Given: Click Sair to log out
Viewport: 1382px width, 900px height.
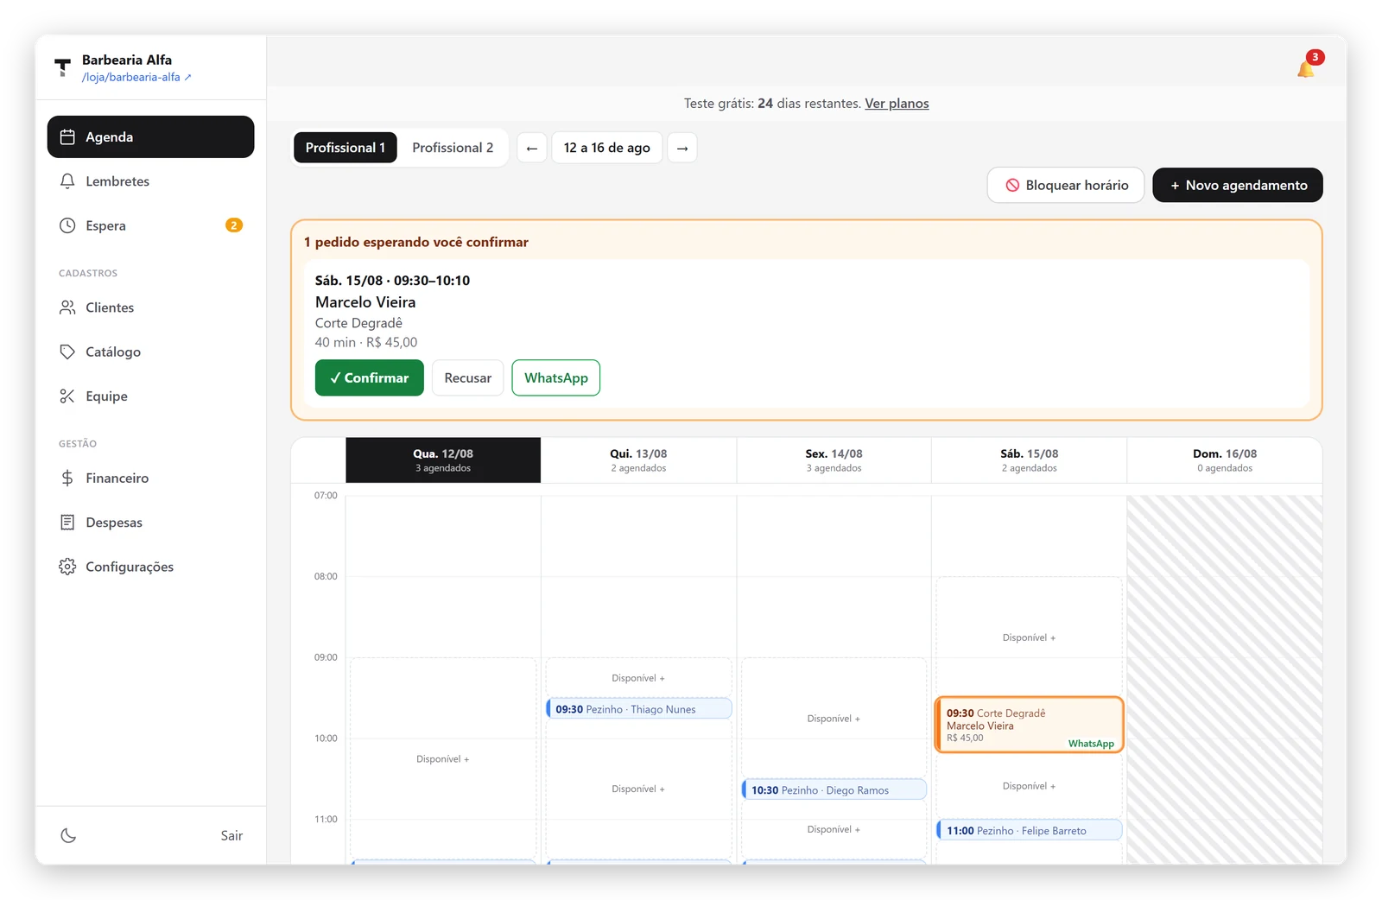Looking at the screenshot, I should [x=231, y=835].
